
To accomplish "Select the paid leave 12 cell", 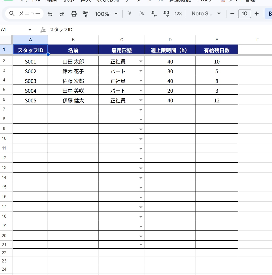I will [x=217, y=100].
